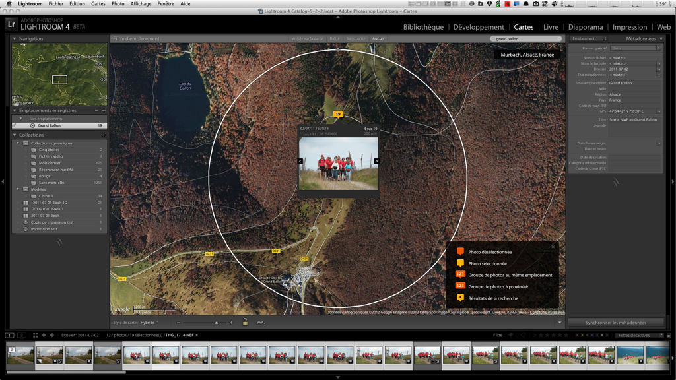Screen dimensions: 676x380
Task: Click the THG_1714.NEF filename source menu
Action: [x=182, y=335]
